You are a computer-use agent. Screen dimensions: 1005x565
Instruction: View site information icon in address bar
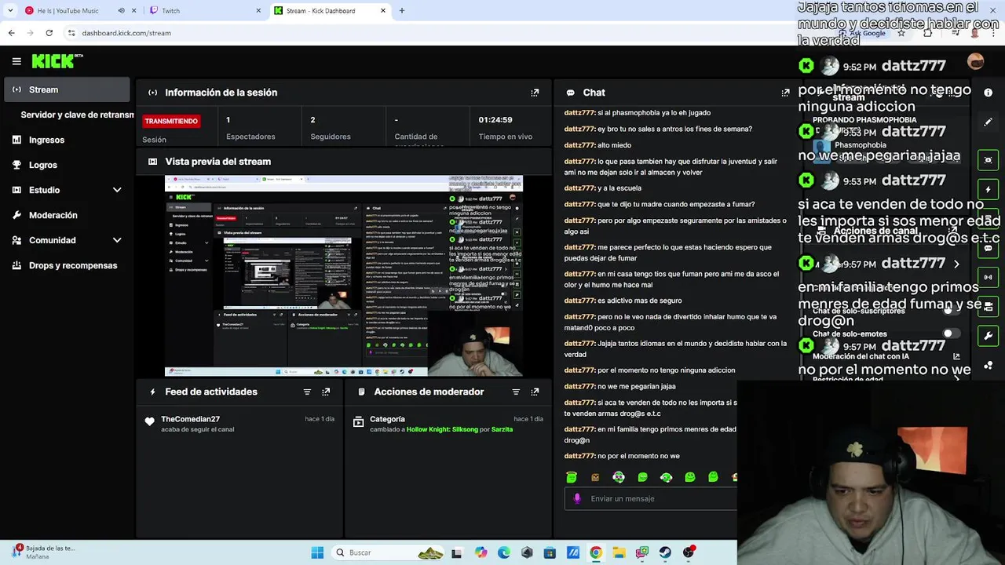coord(71,33)
